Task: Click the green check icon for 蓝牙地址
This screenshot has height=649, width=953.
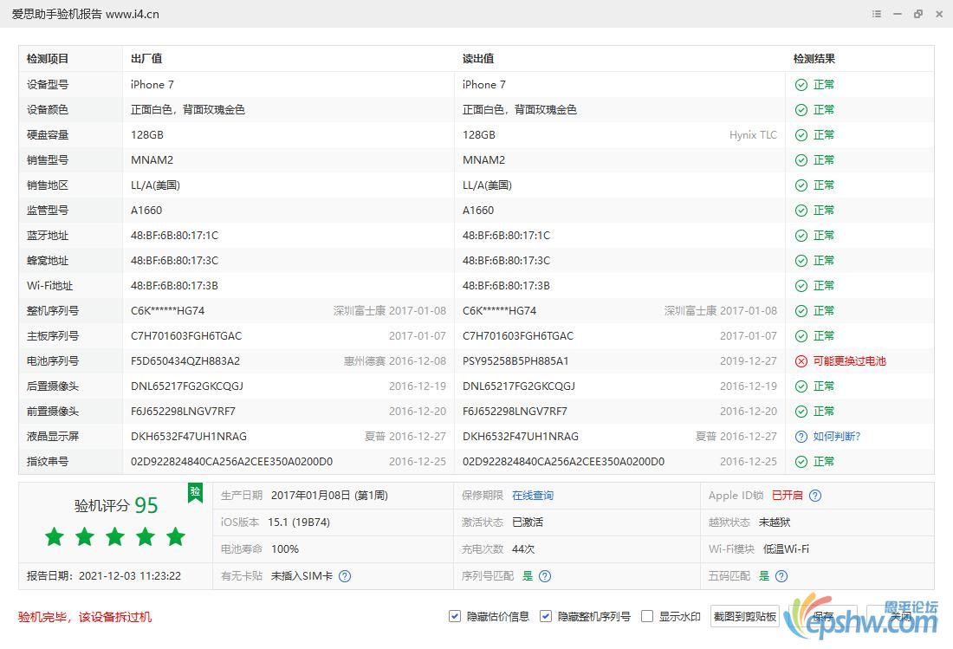Action: [801, 236]
